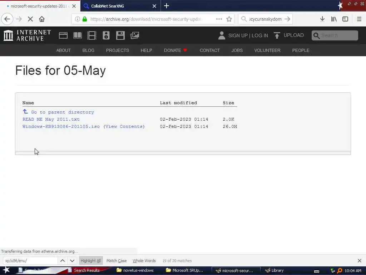Screen dimensions: 366x275
Task: Go to parent directory
Action: (x=62, y=112)
